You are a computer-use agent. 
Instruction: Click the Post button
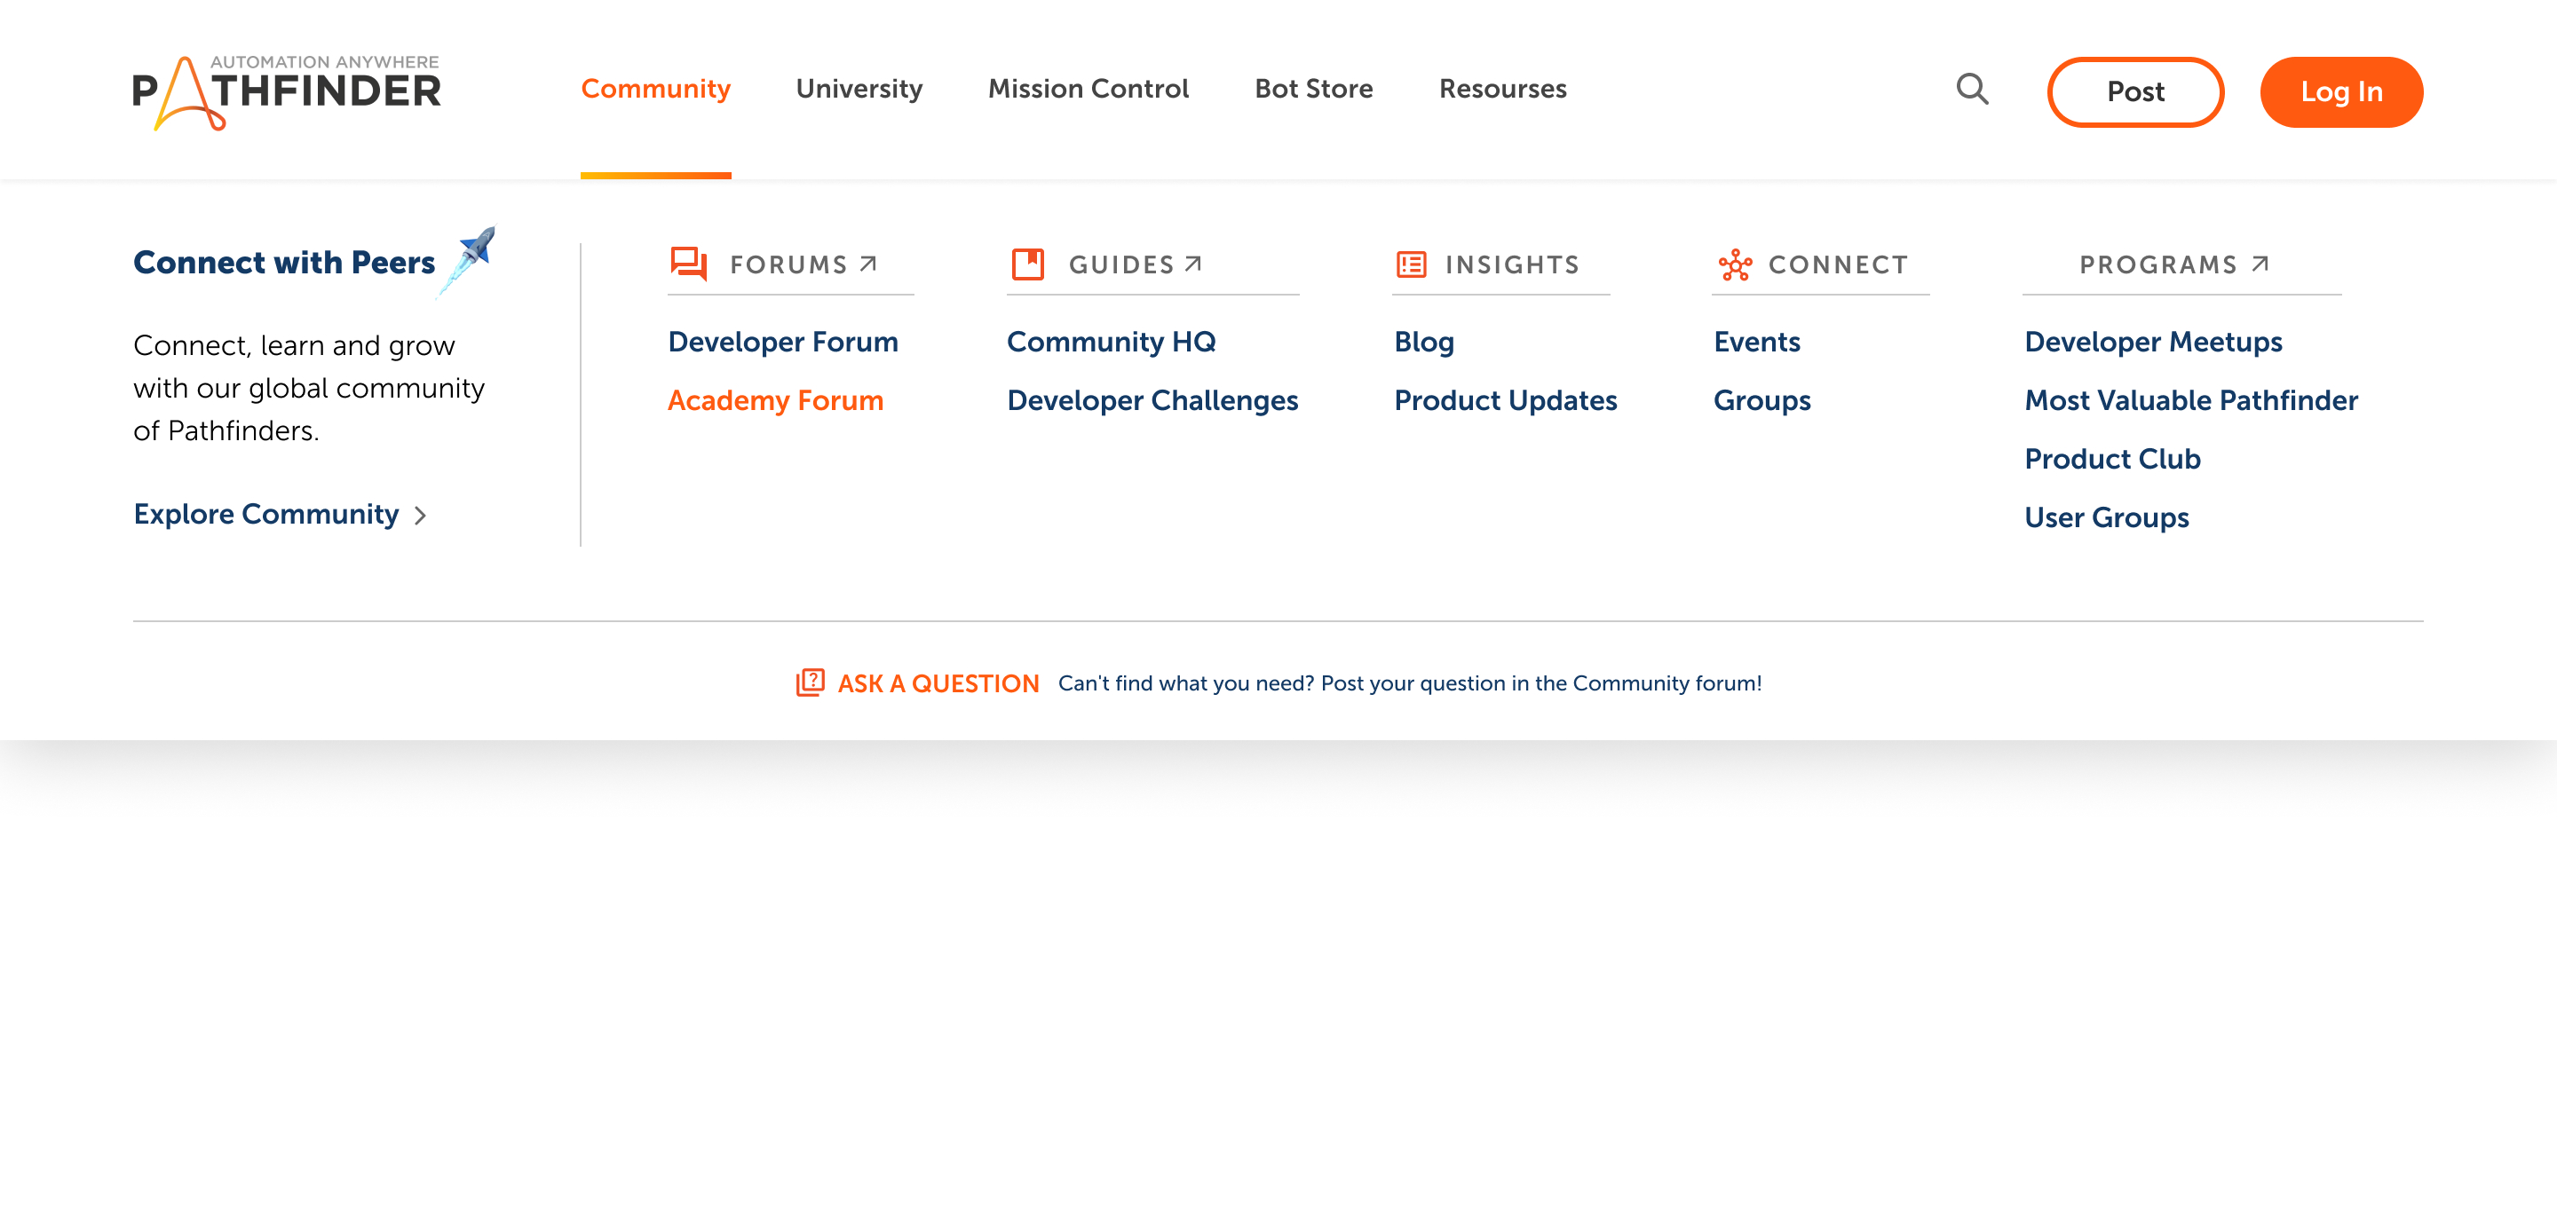[x=2134, y=91]
